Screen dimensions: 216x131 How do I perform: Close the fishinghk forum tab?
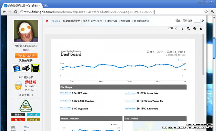pos(40,6)
